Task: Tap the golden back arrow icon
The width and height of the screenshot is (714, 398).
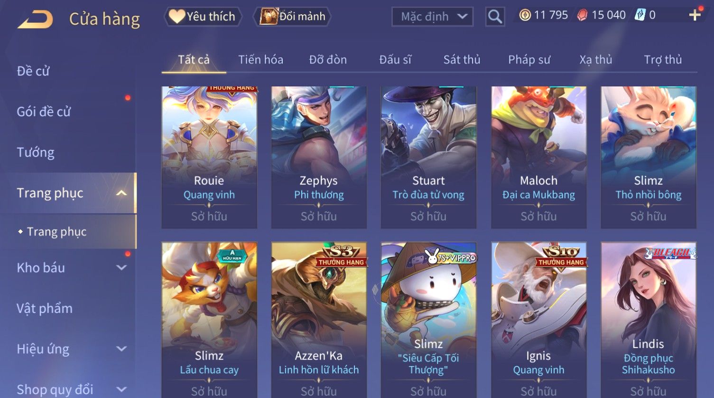Action: (35, 19)
